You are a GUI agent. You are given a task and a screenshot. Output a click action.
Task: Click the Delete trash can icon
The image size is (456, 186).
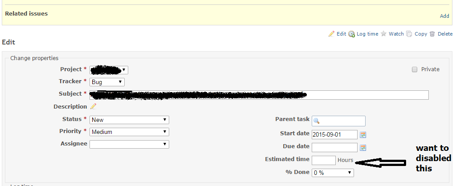coord(432,34)
